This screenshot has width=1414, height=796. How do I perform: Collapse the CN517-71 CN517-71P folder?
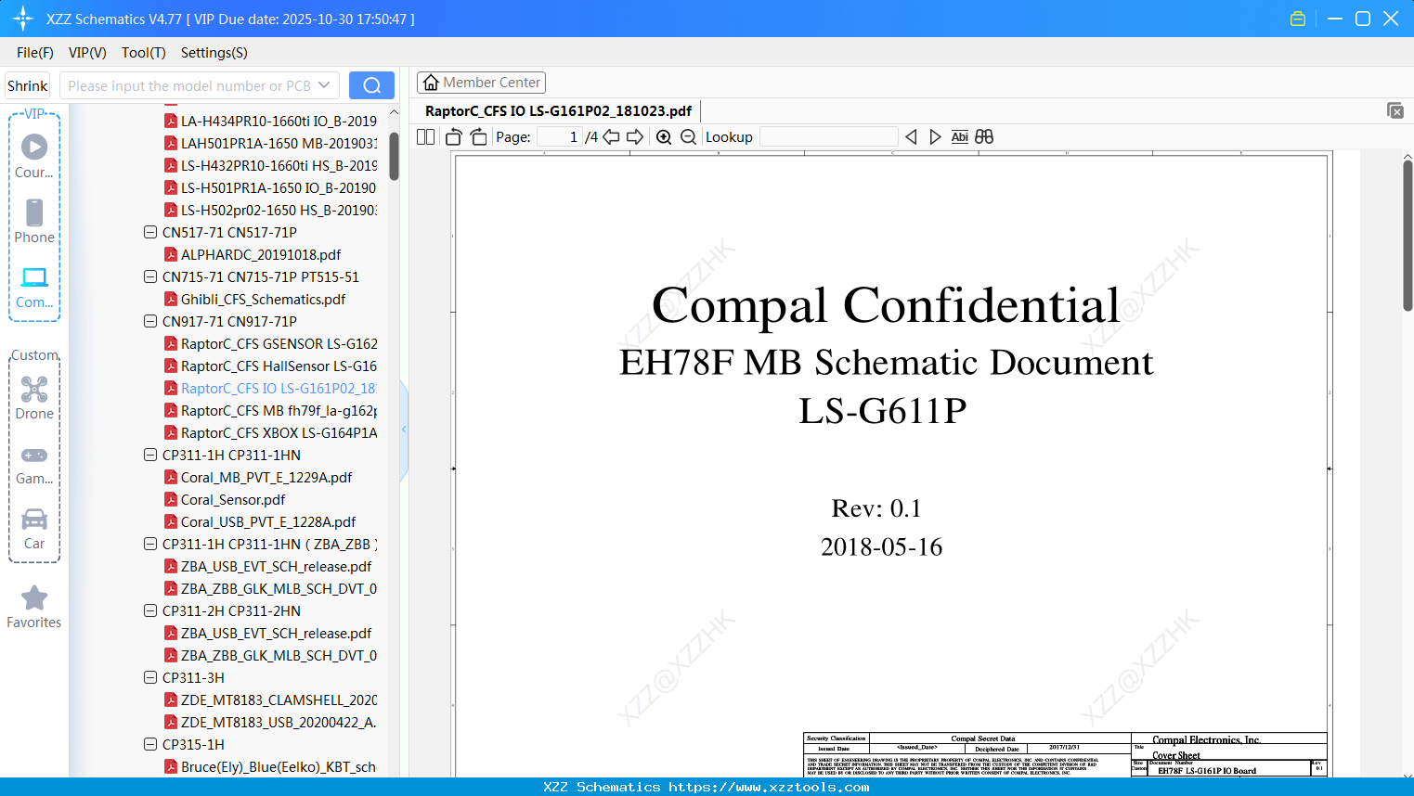click(150, 232)
